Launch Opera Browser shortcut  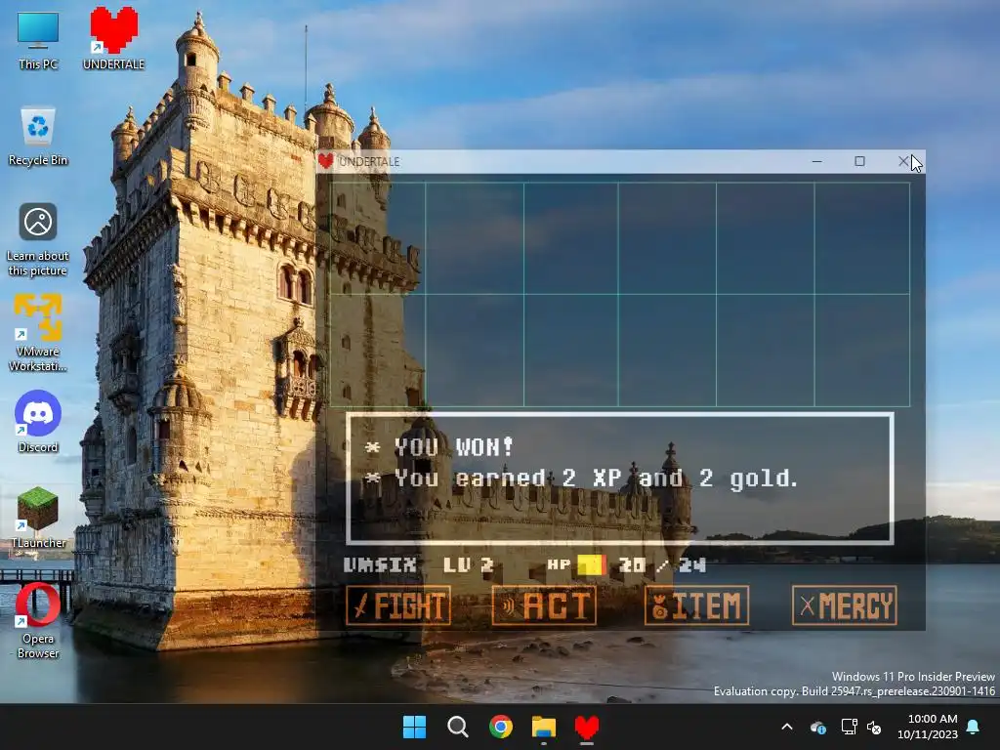pos(38,620)
